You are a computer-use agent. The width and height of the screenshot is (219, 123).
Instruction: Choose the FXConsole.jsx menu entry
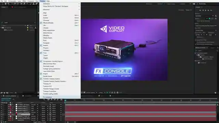click(60, 97)
